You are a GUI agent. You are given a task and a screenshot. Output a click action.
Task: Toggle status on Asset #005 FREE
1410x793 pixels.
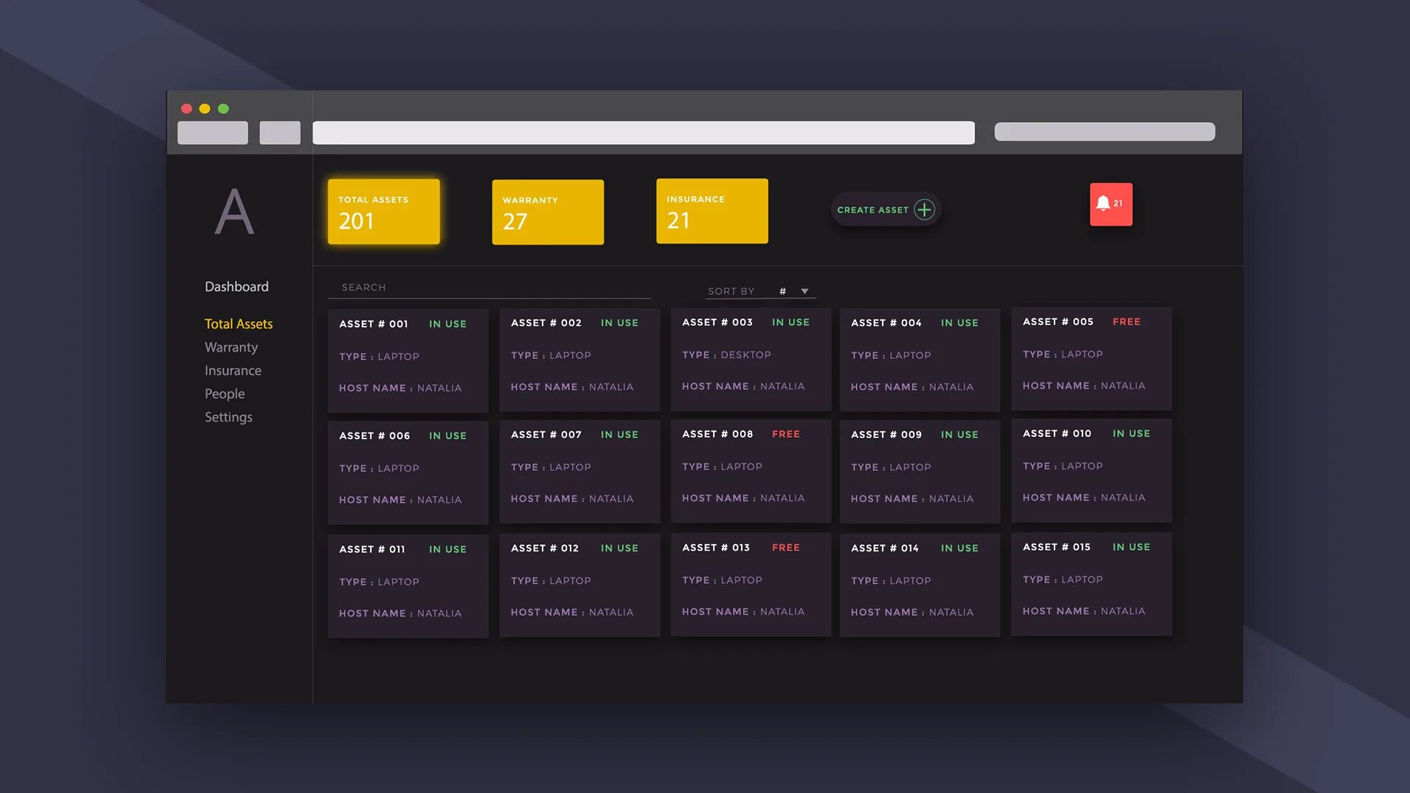(x=1127, y=320)
